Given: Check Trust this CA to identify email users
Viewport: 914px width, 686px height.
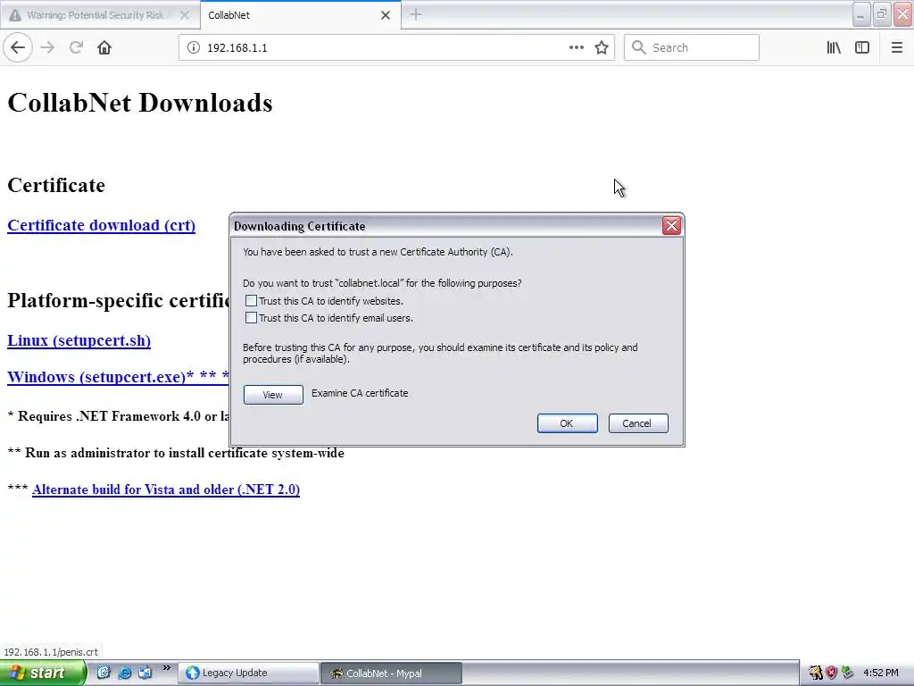Looking at the screenshot, I should (251, 318).
